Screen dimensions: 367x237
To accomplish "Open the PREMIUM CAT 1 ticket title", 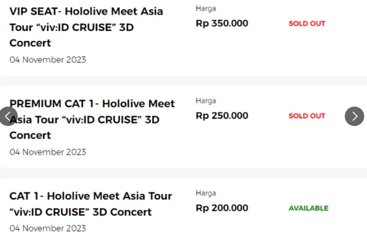I will (x=92, y=120).
